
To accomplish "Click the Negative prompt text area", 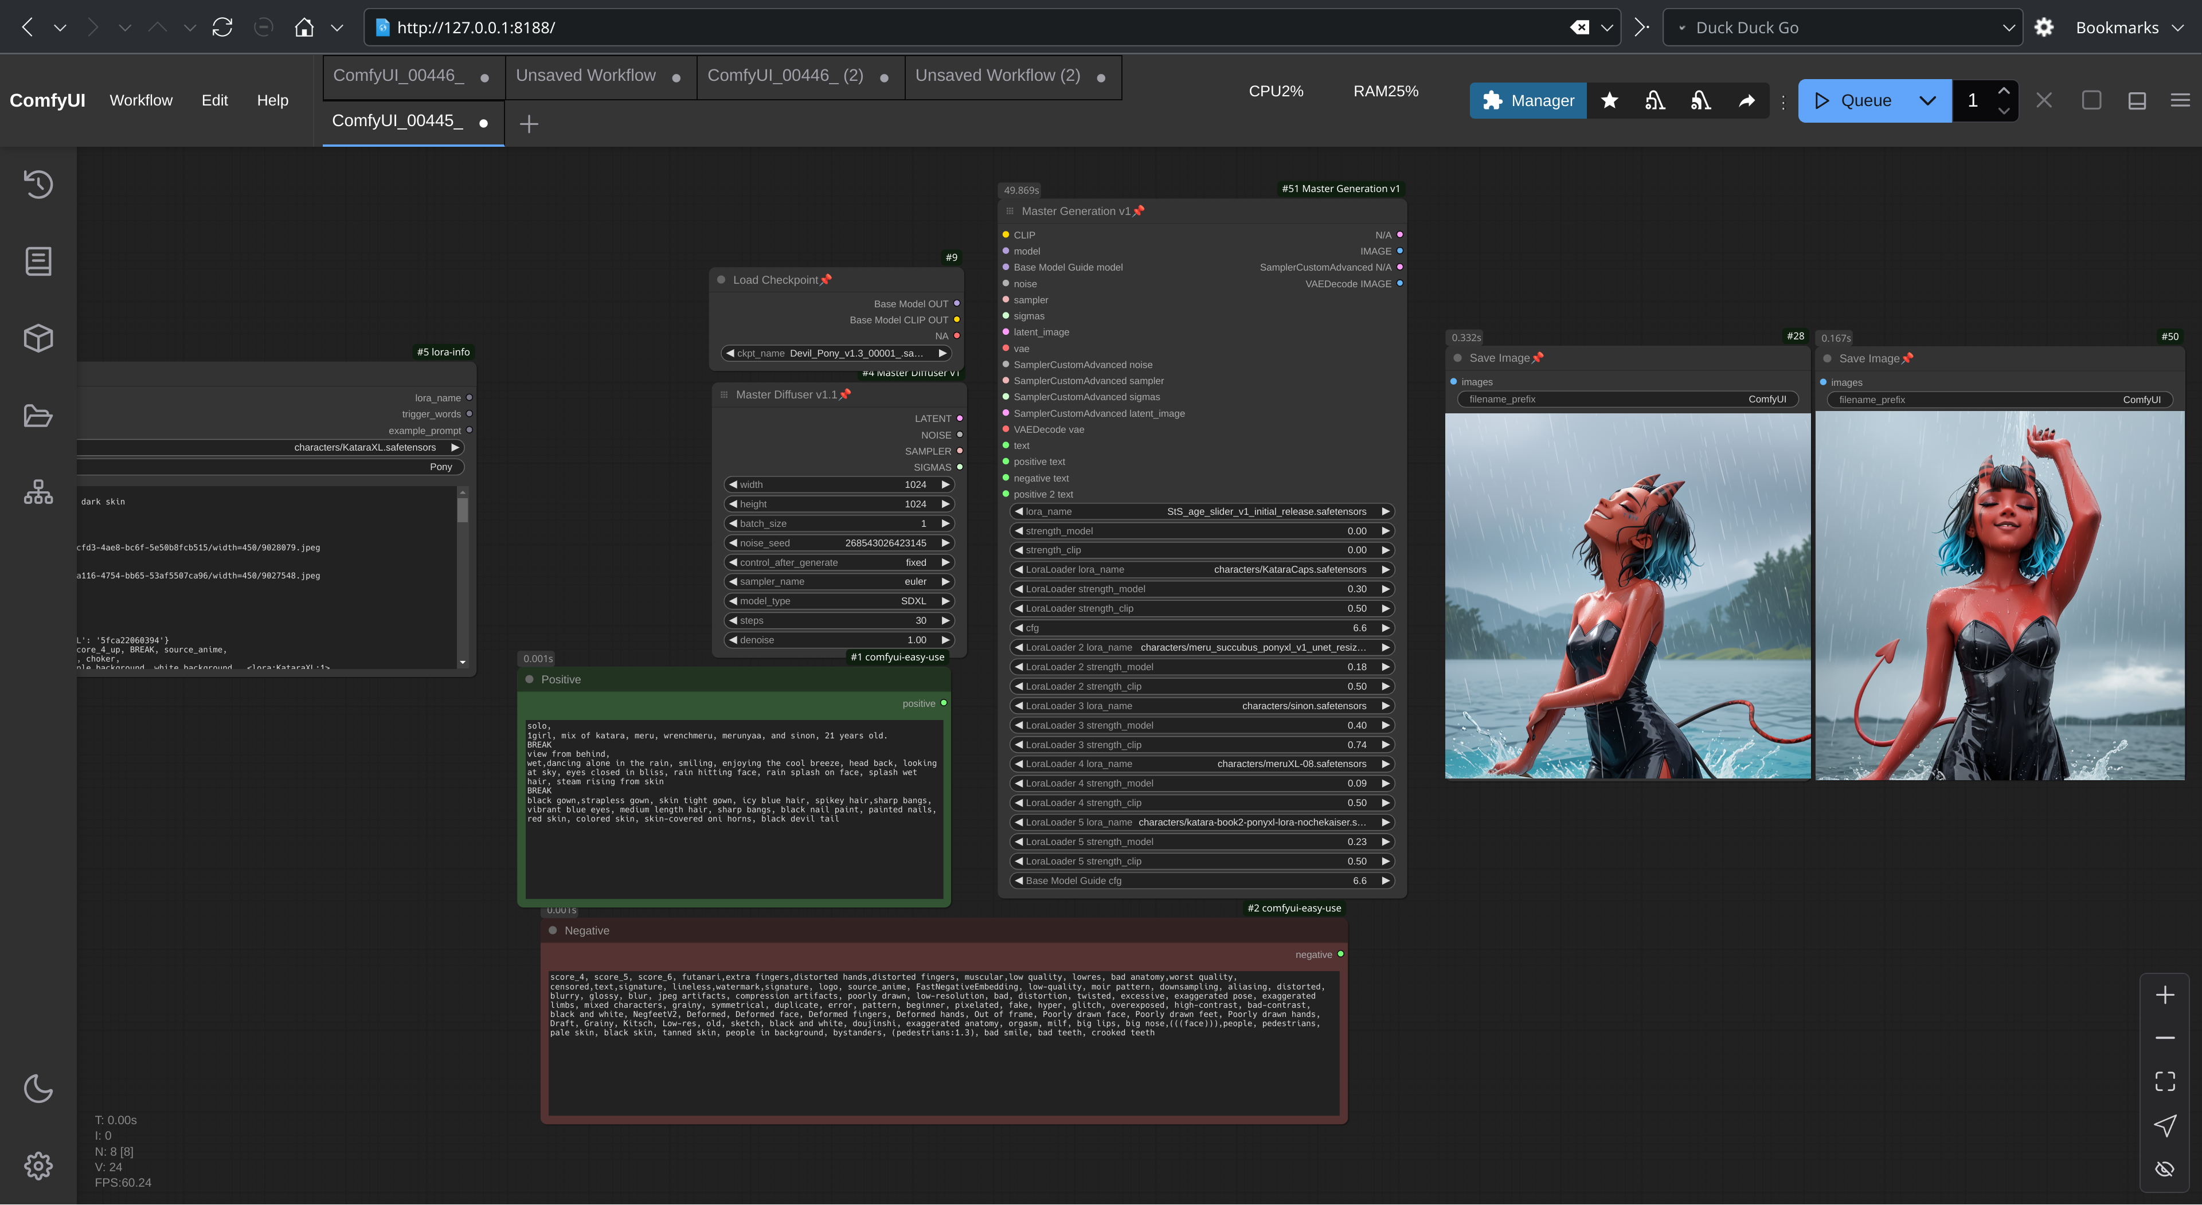I will [x=944, y=1043].
